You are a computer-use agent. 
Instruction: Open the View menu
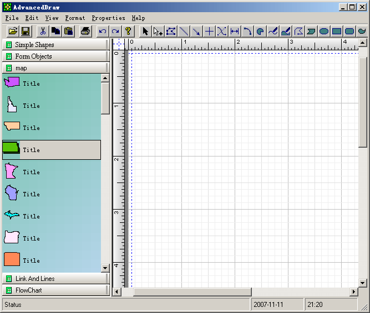[x=52, y=18]
